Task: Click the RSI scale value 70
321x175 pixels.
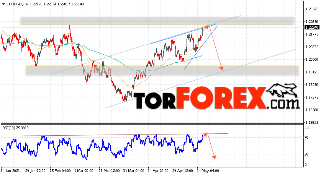Action: tap(306, 138)
